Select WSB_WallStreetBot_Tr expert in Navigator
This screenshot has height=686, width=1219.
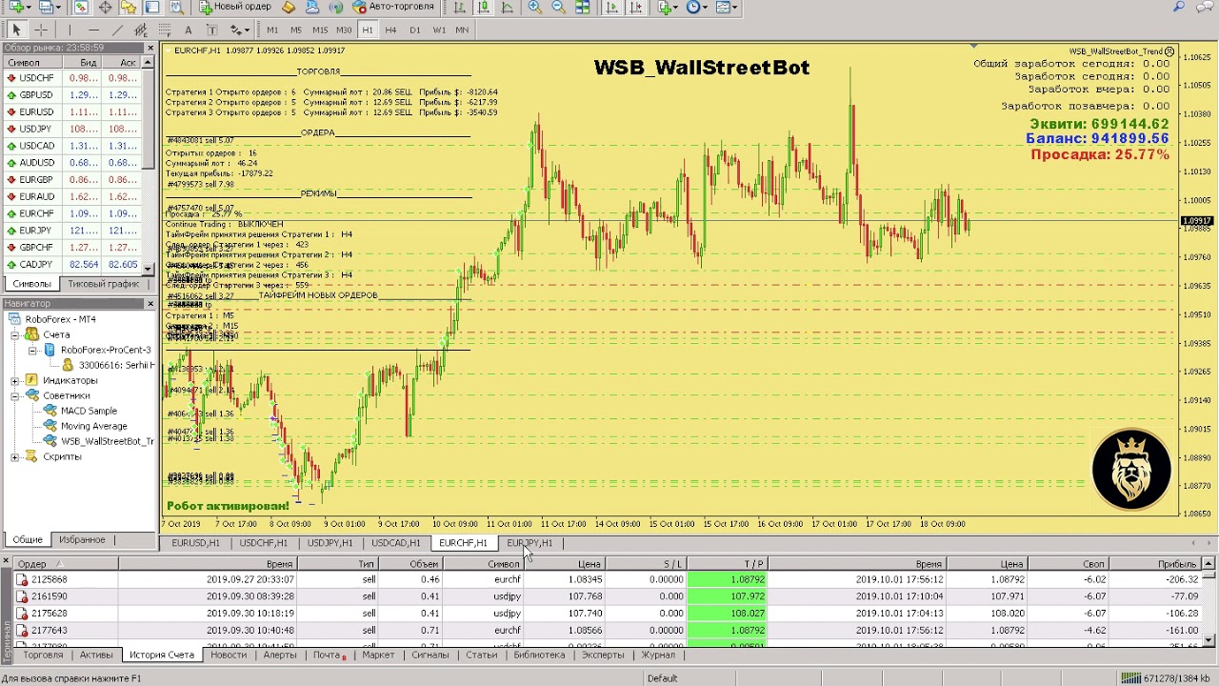pos(98,442)
